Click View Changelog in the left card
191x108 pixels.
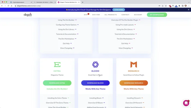(67, 48)
